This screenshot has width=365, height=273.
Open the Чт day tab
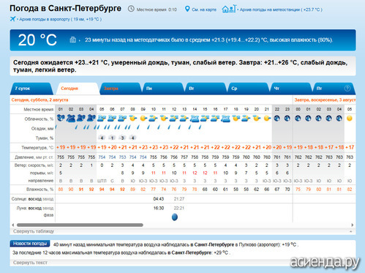pos(290,89)
